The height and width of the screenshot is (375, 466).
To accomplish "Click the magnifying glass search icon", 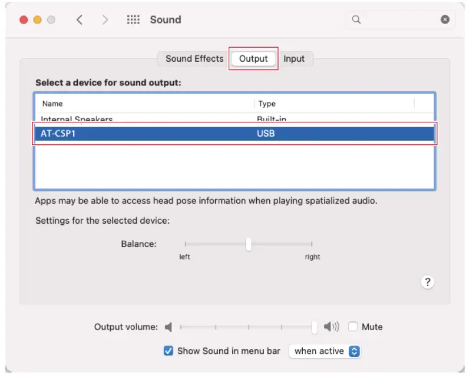I will tap(356, 19).
